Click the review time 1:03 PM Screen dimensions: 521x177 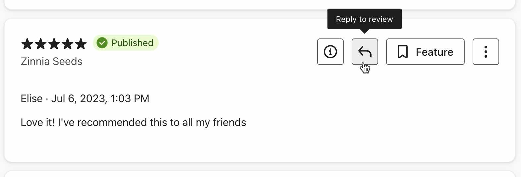click(130, 98)
